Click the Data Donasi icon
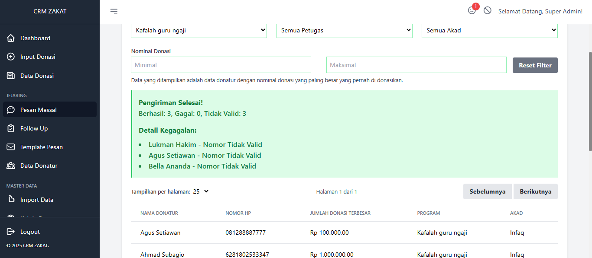 [11, 76]
